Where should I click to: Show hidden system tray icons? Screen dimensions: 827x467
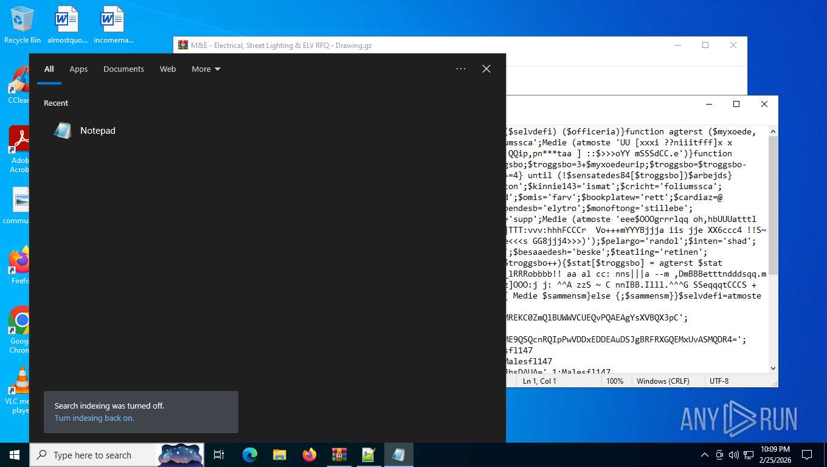[x=705, y=455]
